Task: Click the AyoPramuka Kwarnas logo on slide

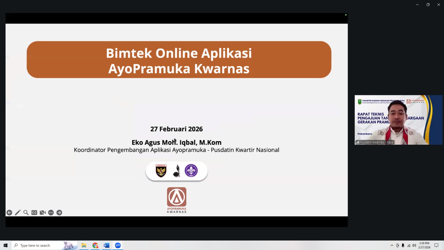Action: coord(176,200)
